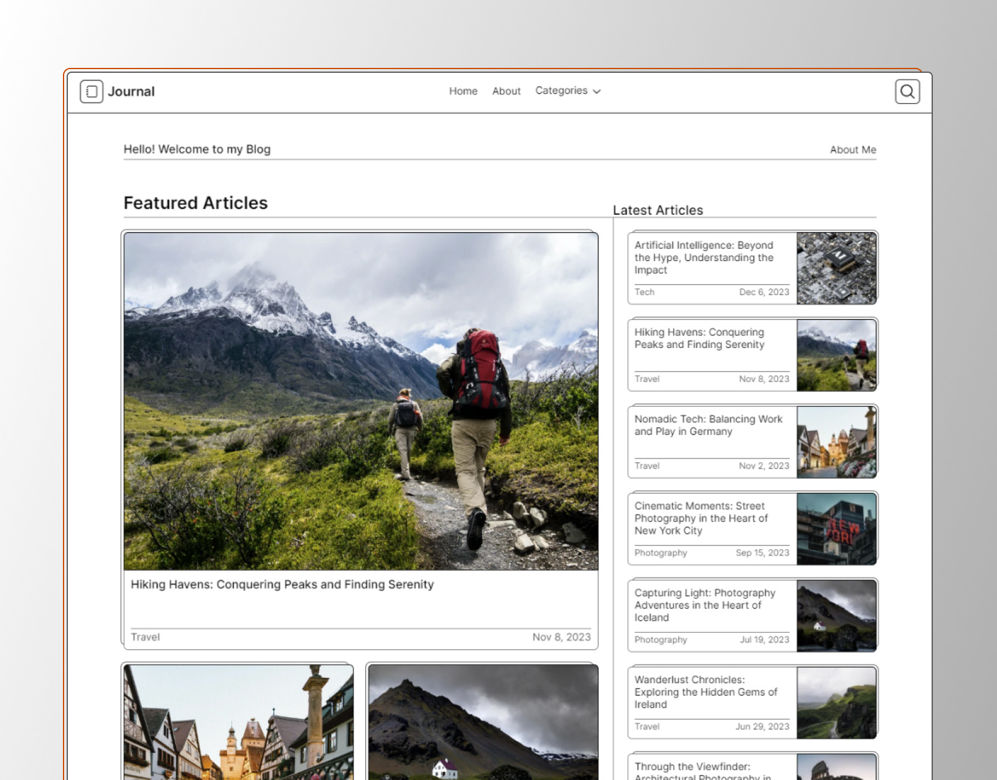
Task: Click the About Me link
Action: pos(853,150)
